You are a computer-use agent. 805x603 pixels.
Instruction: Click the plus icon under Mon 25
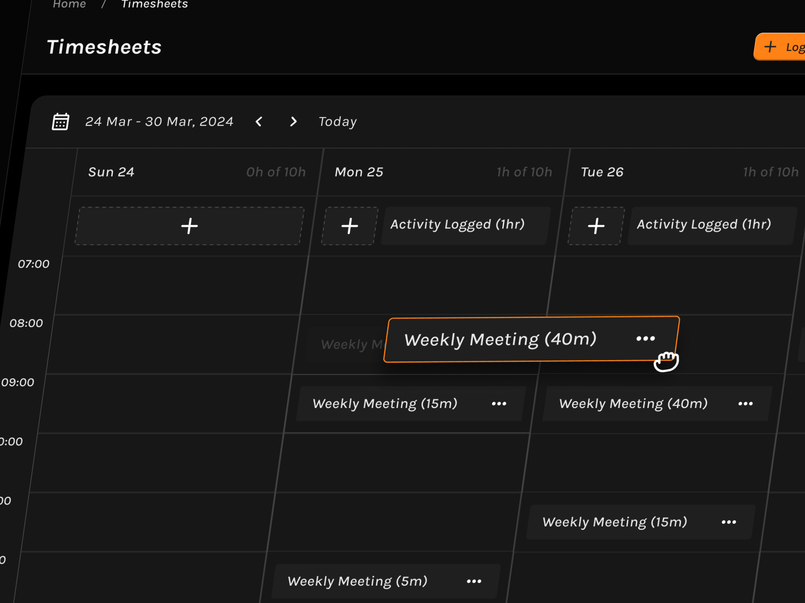tap(349, 226)
